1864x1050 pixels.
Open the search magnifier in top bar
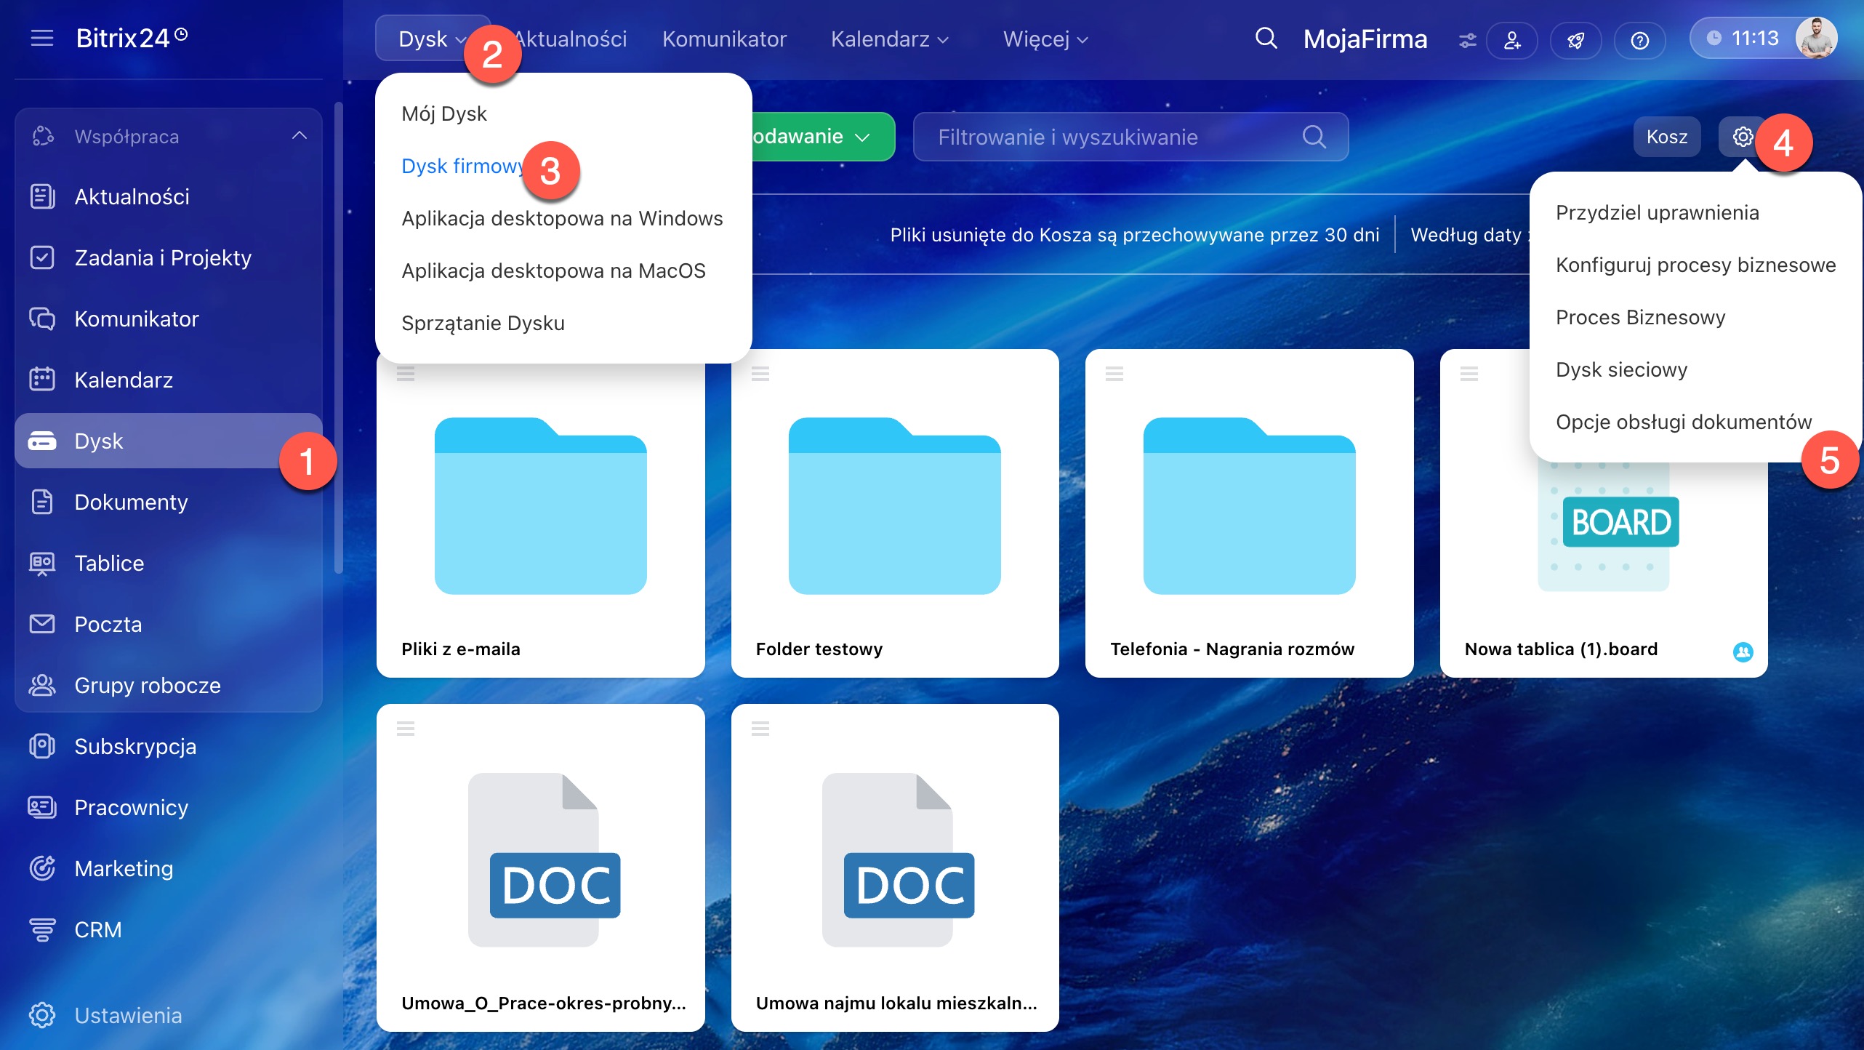pos(1266,38)
